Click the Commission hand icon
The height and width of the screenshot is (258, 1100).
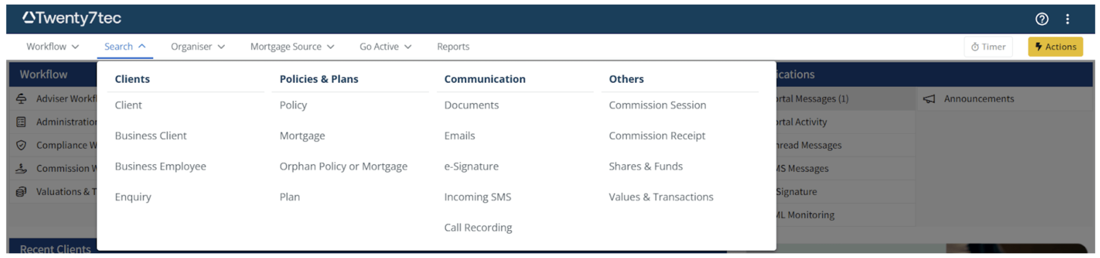point(21,168)
